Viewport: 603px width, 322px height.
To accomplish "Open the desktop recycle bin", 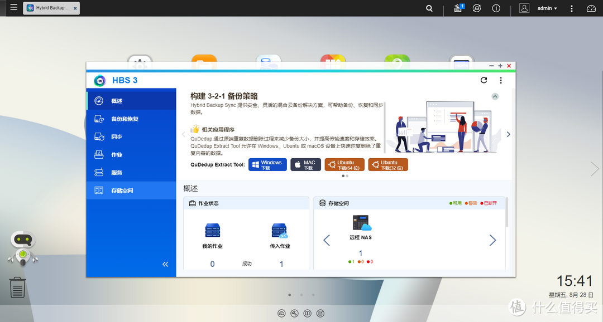I will pyautogui.click(x=17, y=287).
